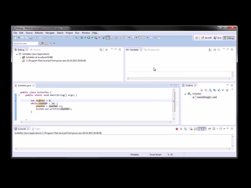Switch to the Breakpoints tab
This screenshot has width=251, height=188.
152,50
